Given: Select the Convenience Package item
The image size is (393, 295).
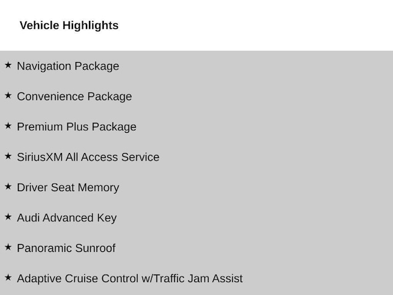Looking at the screenshot, I should click(x=74, y=97).
